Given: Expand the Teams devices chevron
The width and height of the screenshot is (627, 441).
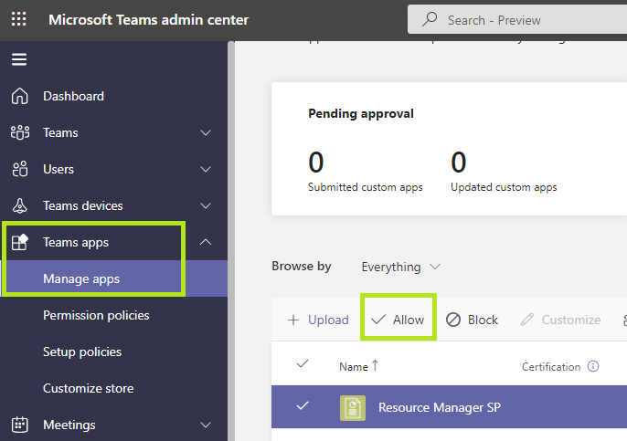Looking at the screenshot, I should pos(206,205).
